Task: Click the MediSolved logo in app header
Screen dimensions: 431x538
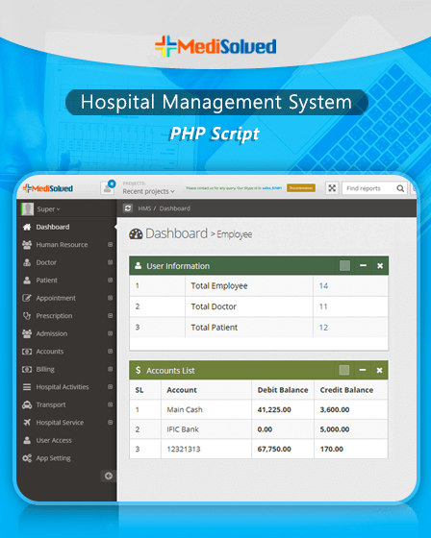Action: pyautogui.click(x=48, y=188)
